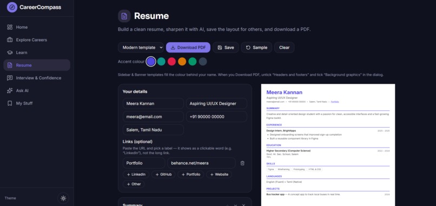The height and width of the screenshot is (206, 436).
Task: Open My Stuff in the sidebar
Action: pos(37,103)
